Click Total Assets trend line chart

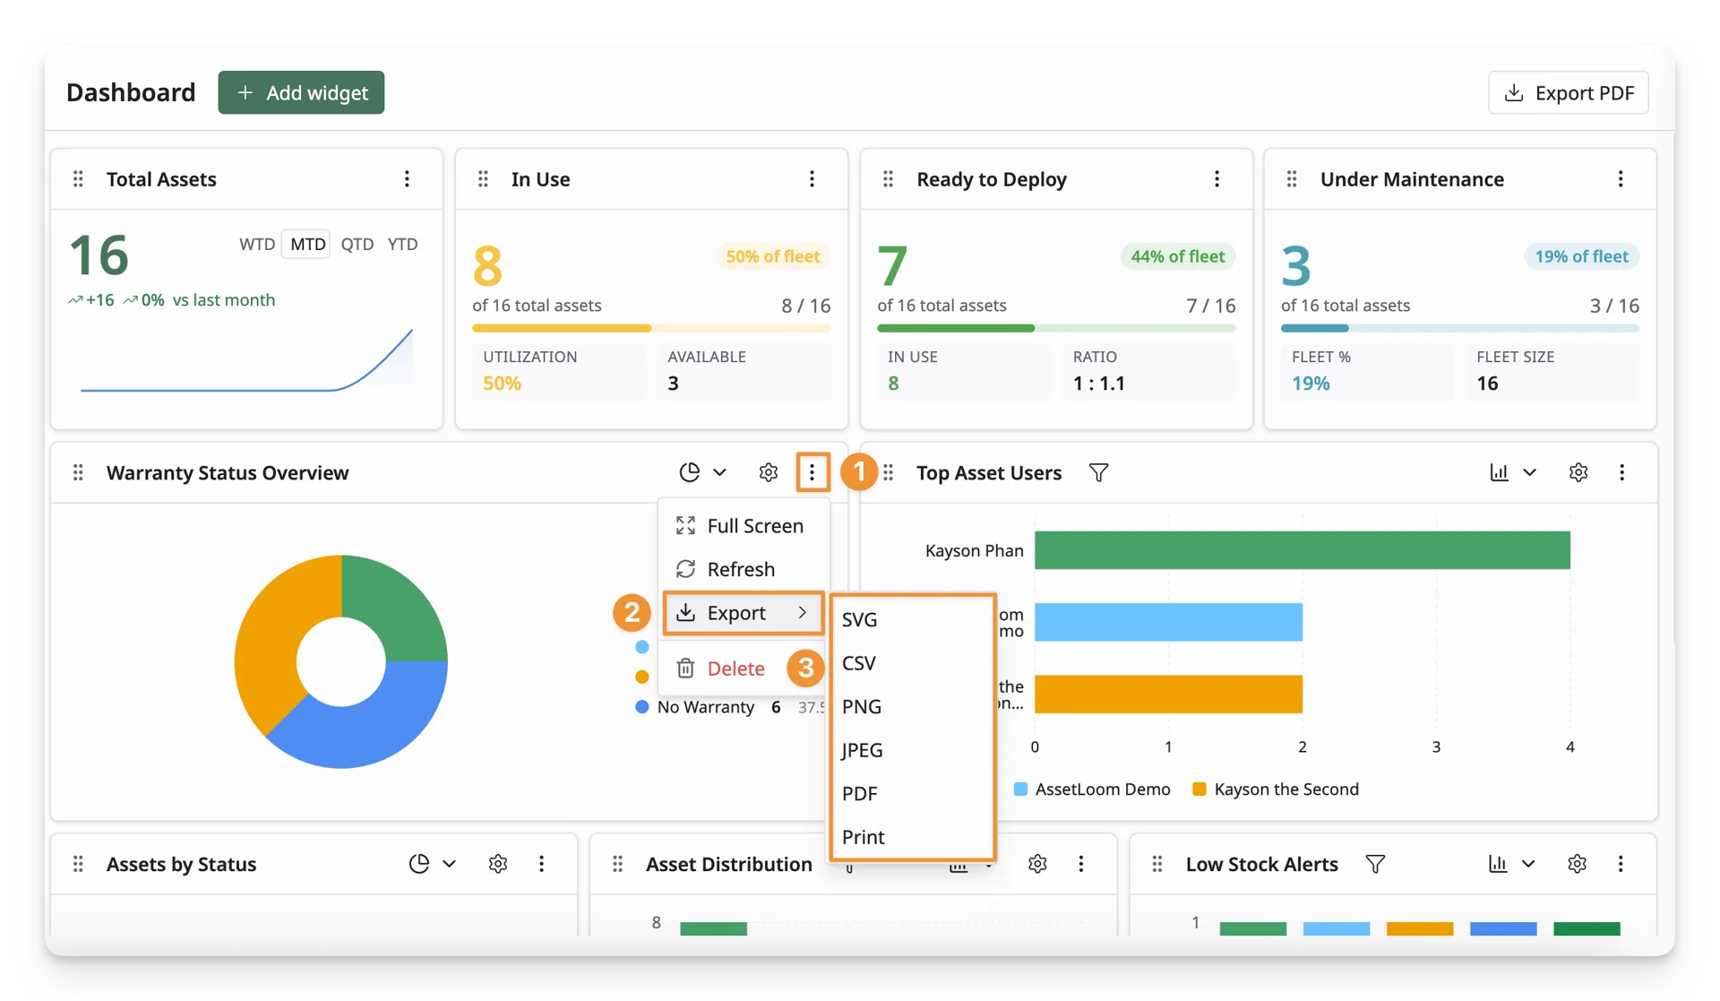pos(246,360)
